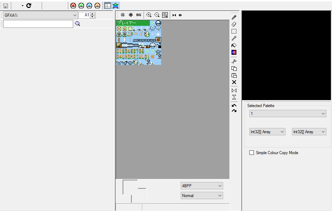Click the green mushroom icon
The height and width of the screenshot is (211, 332).
coord(81,6)
